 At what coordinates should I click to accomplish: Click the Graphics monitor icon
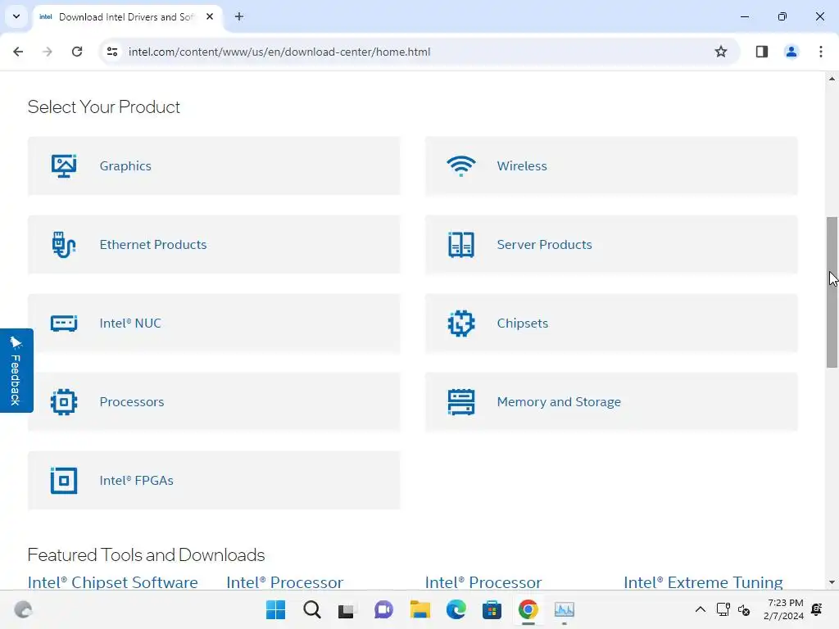click(64, 165)
